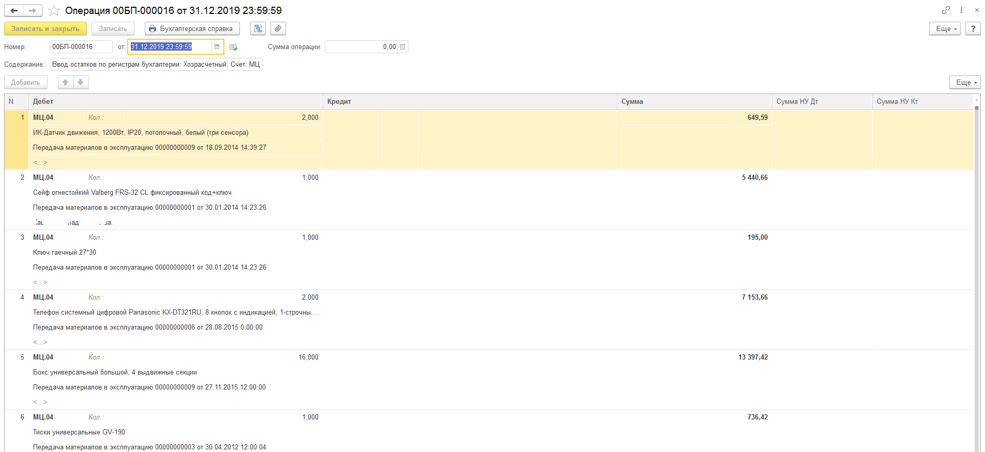The height and width of the screenshot is (452, 985).
Task: Click the Номер input field
Action: click(81, 47)
